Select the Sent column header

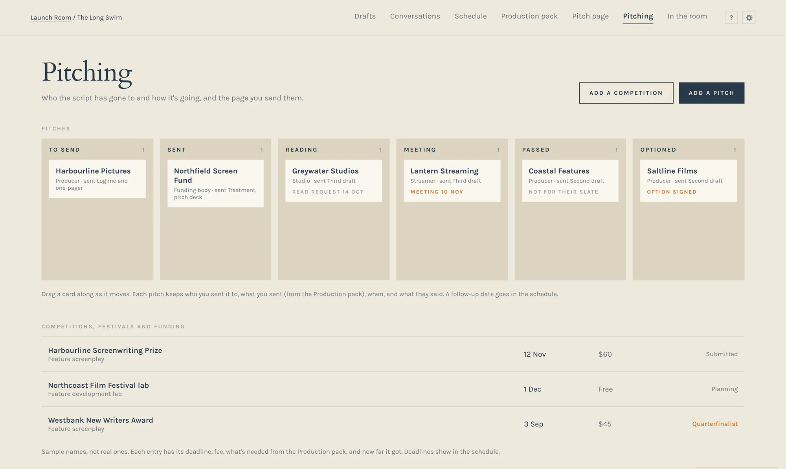click(176, 150)
